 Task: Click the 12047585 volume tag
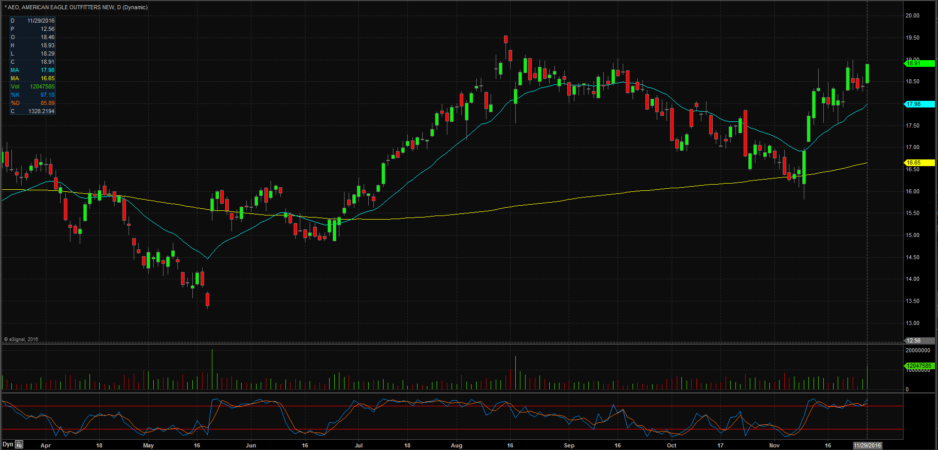919,366
